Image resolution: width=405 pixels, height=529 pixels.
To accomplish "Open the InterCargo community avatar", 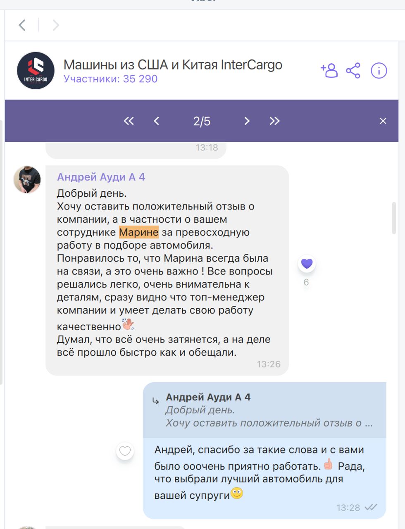I will click(36, 71).
